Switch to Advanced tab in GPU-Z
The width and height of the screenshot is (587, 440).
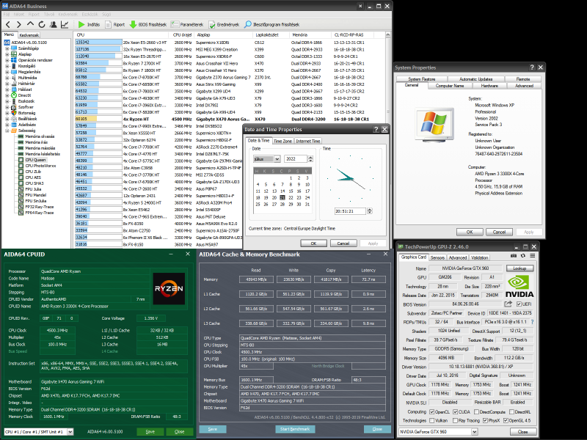(x=457, y=257)
